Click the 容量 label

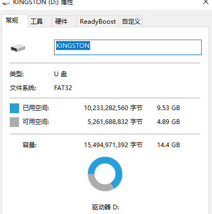[29, 145]
